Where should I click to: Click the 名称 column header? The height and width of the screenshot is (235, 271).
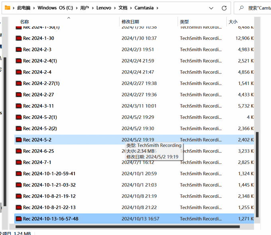(24, 22)
